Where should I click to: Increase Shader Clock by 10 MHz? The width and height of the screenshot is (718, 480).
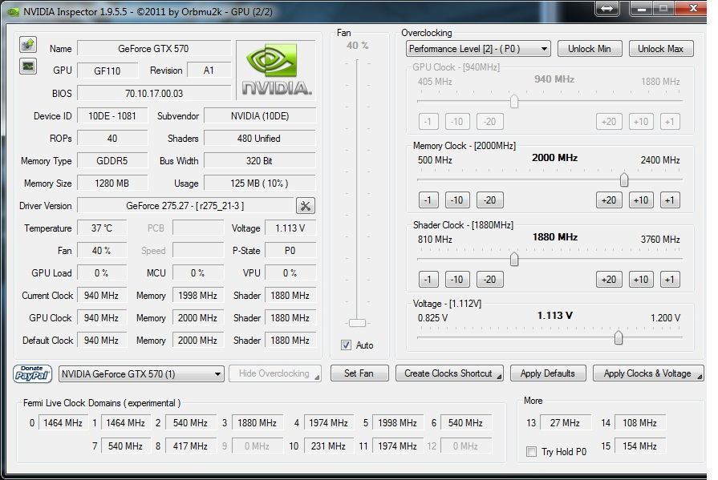point(641,280)
